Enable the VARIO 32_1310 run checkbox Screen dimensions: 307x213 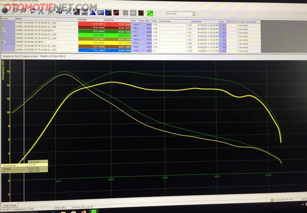[x=4, y=23]
